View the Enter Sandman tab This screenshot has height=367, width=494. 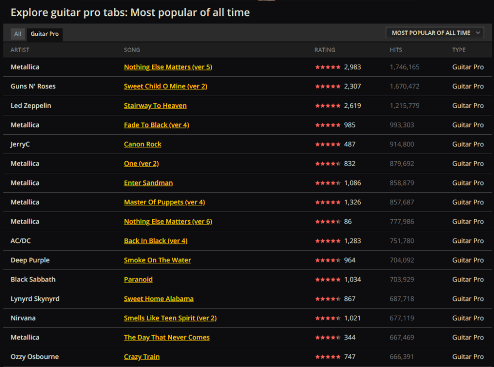tap(148, 183)
